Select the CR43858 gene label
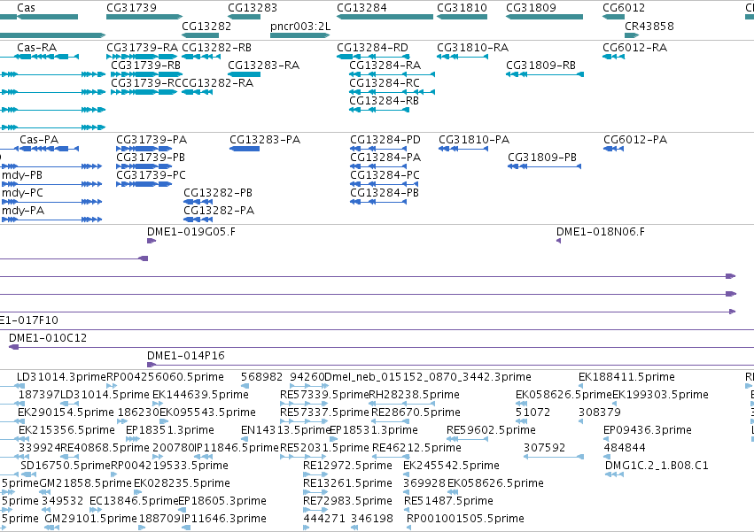Screen dimensions: 754x532 pos(649,26)
